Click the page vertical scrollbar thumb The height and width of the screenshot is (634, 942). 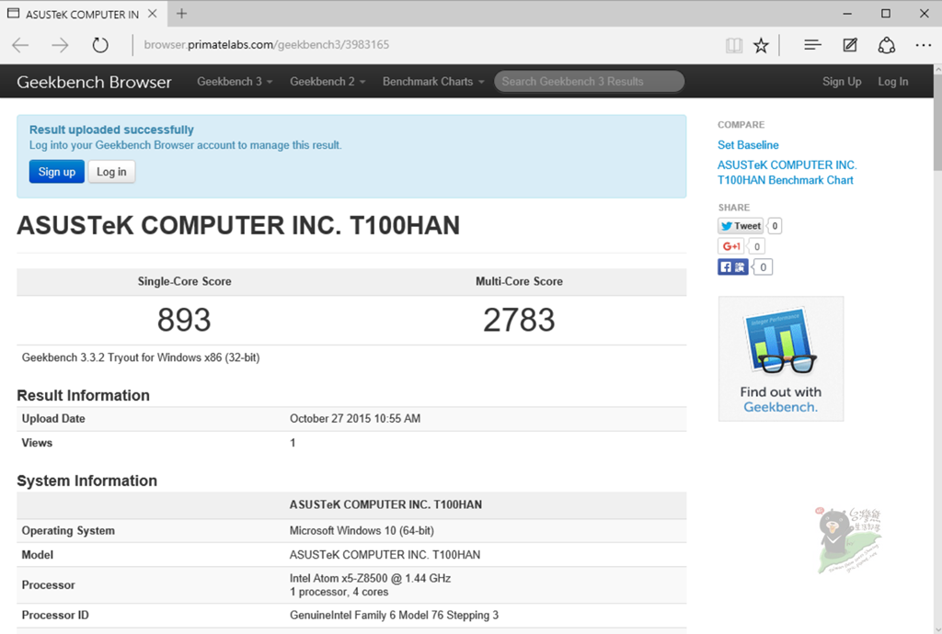point(937,121)
